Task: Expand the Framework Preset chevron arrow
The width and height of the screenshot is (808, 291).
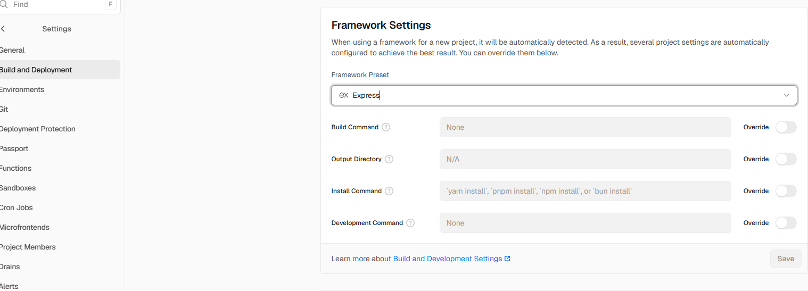Action: point(787,95)
